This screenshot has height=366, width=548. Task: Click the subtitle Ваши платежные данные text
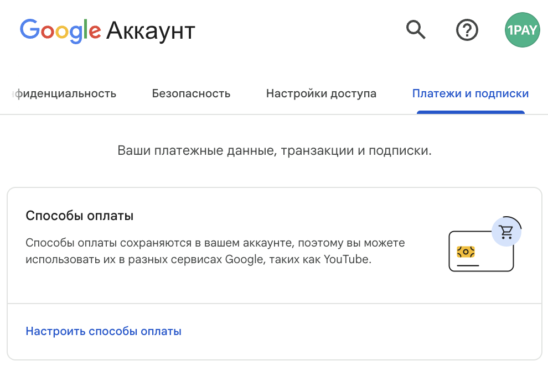(274, 151)
